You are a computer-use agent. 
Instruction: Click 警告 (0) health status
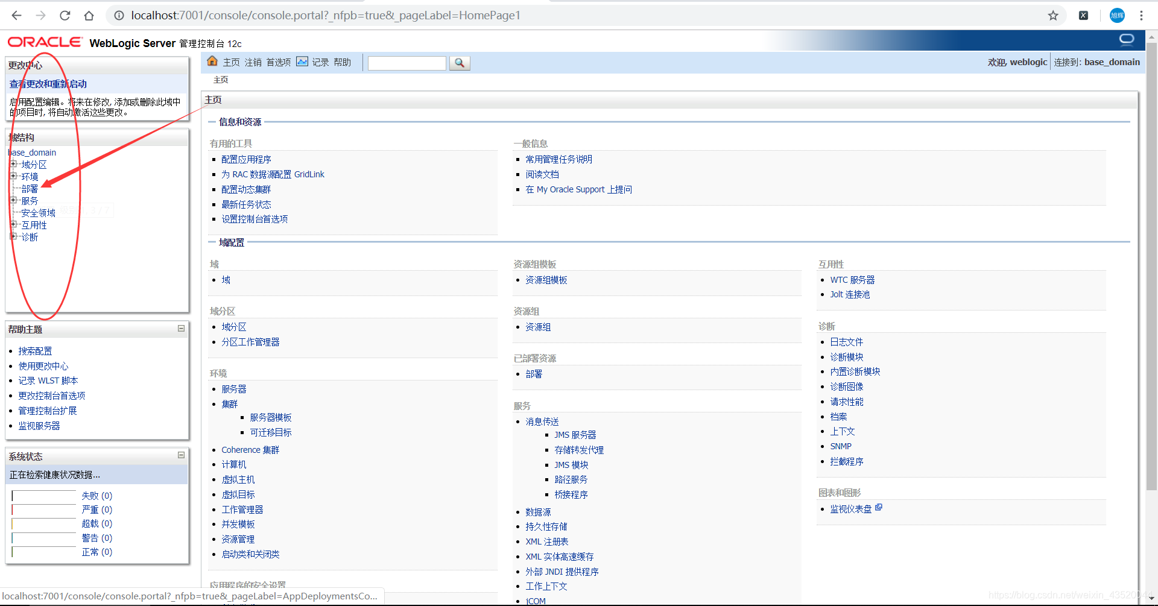(x=97, y=538)
